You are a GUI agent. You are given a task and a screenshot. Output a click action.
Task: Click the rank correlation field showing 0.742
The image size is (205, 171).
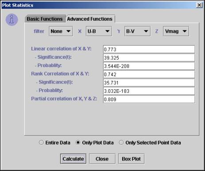click(149, 74)
